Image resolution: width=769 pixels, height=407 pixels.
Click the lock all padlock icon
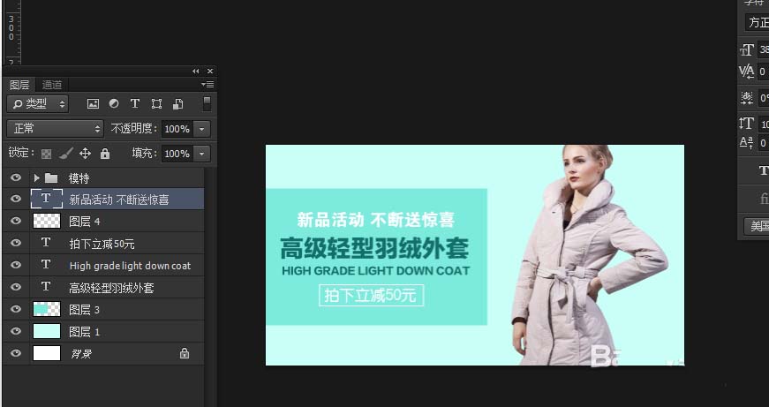click(105, 154)
